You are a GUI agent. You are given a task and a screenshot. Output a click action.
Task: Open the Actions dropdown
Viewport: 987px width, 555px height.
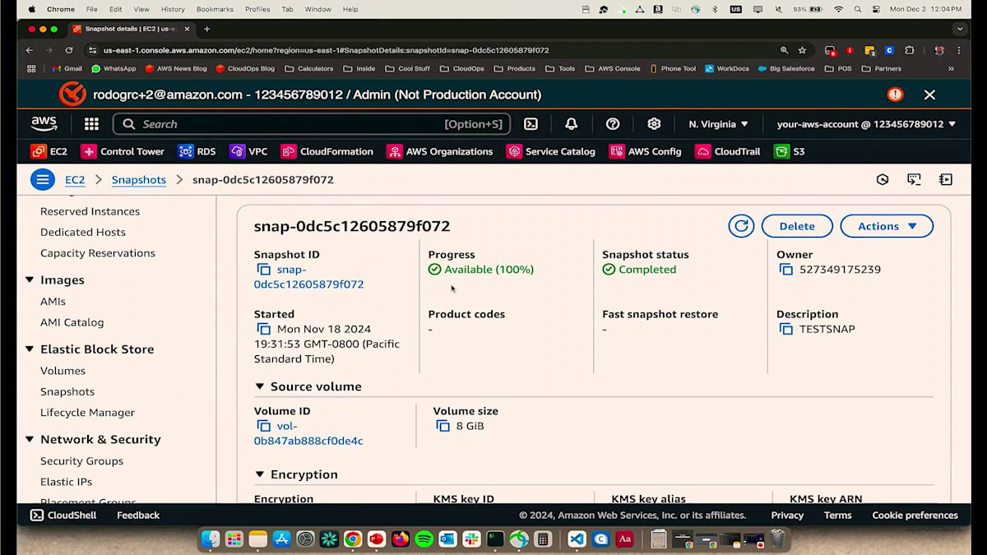tap(887, 226)
